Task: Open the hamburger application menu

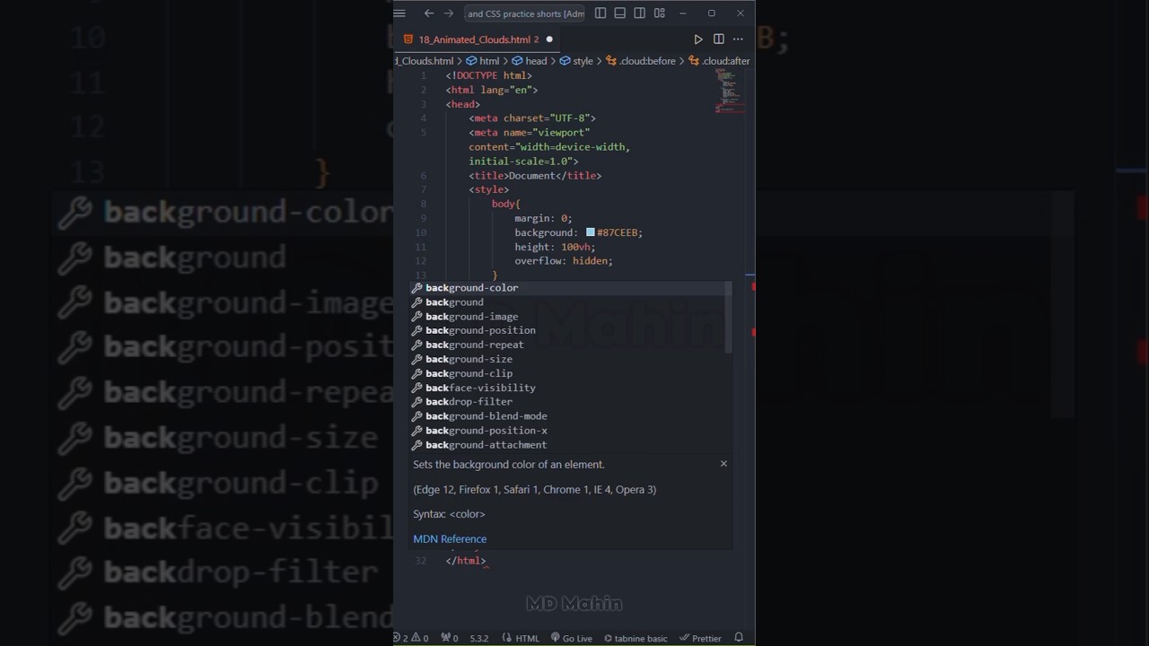Action: [x=399, y=13]
